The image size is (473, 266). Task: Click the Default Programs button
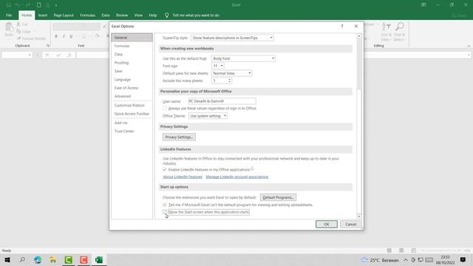(x=278, y=197)
